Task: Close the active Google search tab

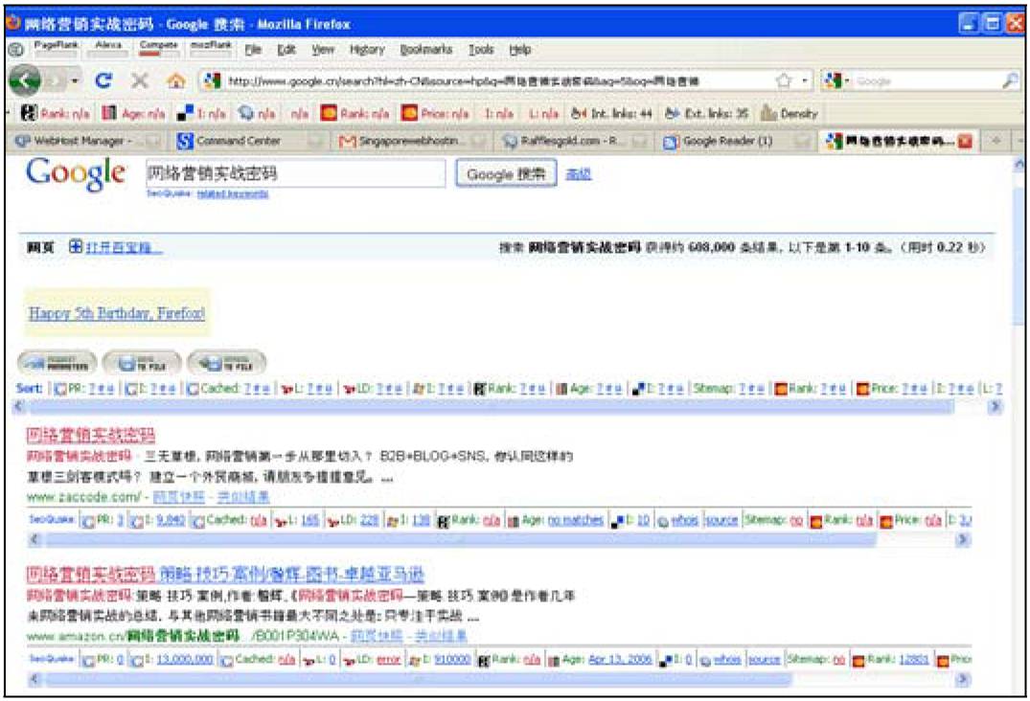Action: click(x=965, y=141)
